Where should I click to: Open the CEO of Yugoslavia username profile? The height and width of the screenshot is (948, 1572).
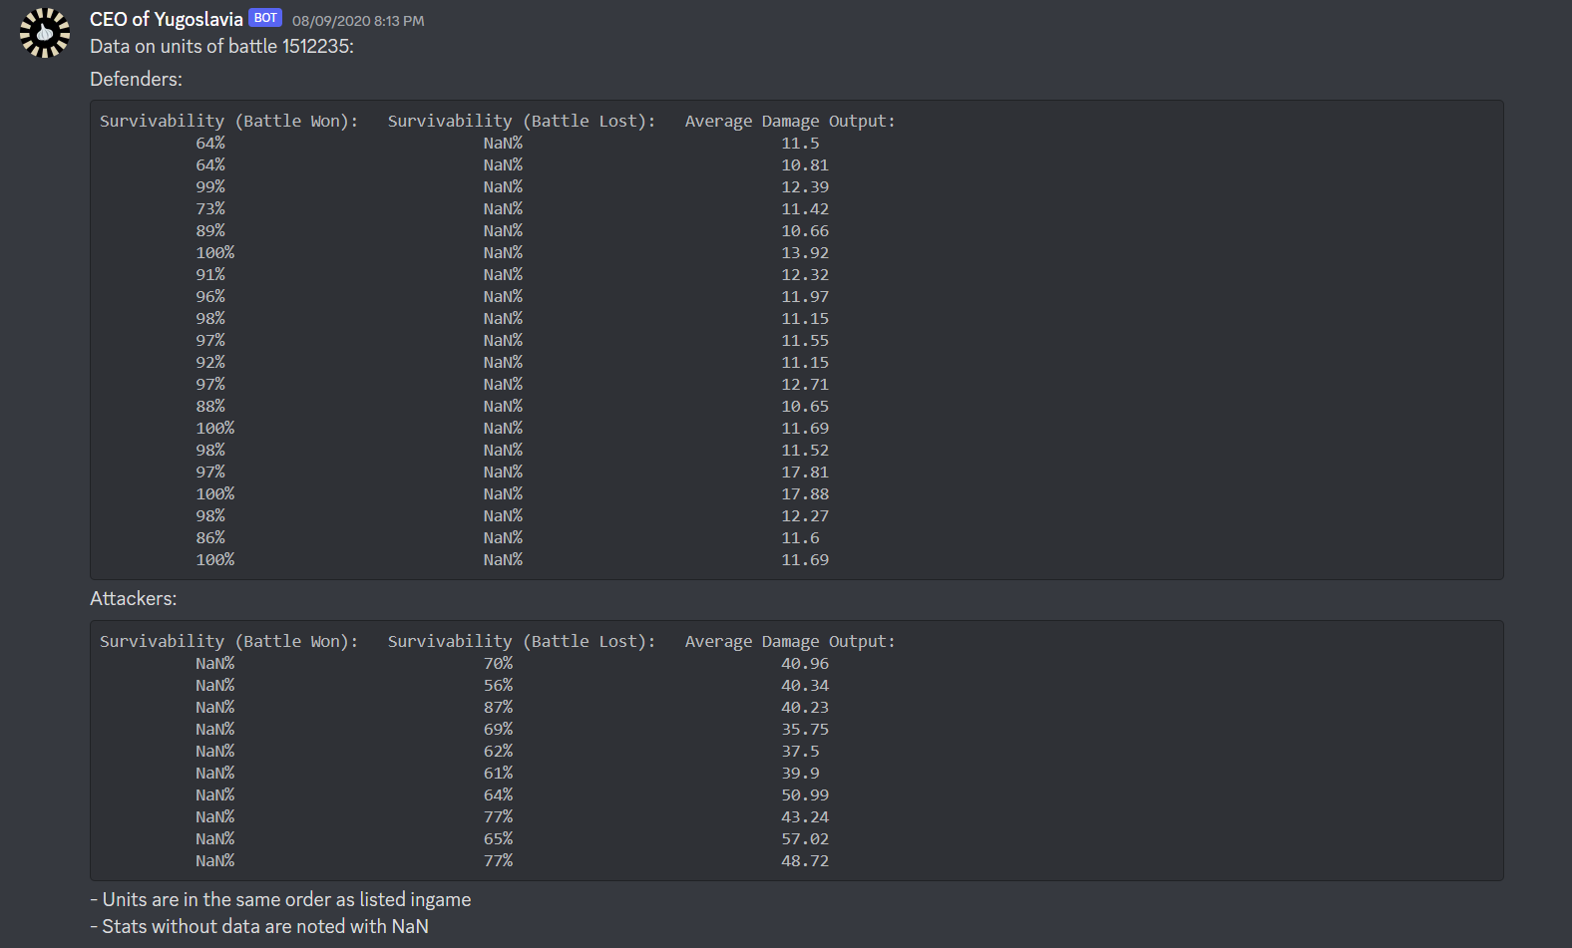point(166,19)
